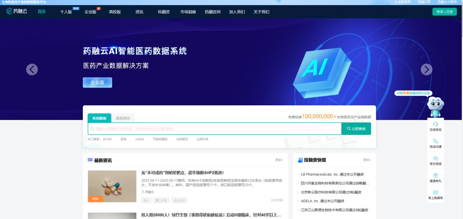Click the 时讯 label on the thumbnail
The image size is (463, 219).
(x=95, y=199)
